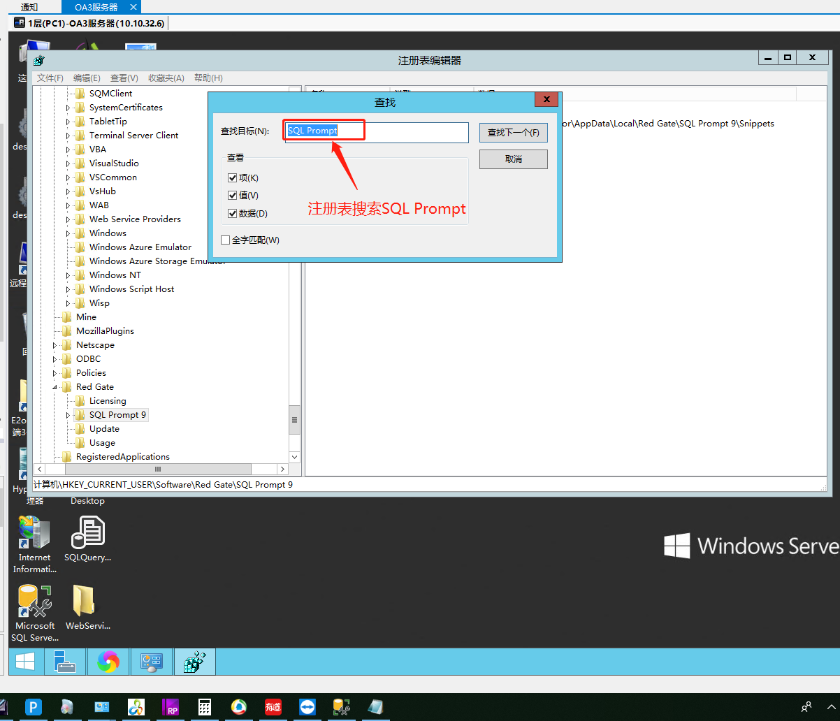The height and width of the screenshot is (721, 840).
Task: Expand the Windows NT key
Action: [x=68, y=275]
